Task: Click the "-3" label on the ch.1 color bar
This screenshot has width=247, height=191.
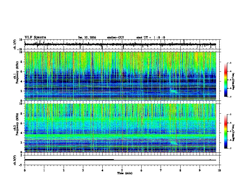Action: (230, 63)
